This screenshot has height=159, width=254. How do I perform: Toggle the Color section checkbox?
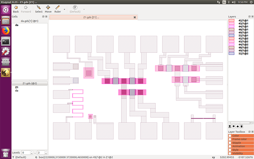[x=230, y=136]
